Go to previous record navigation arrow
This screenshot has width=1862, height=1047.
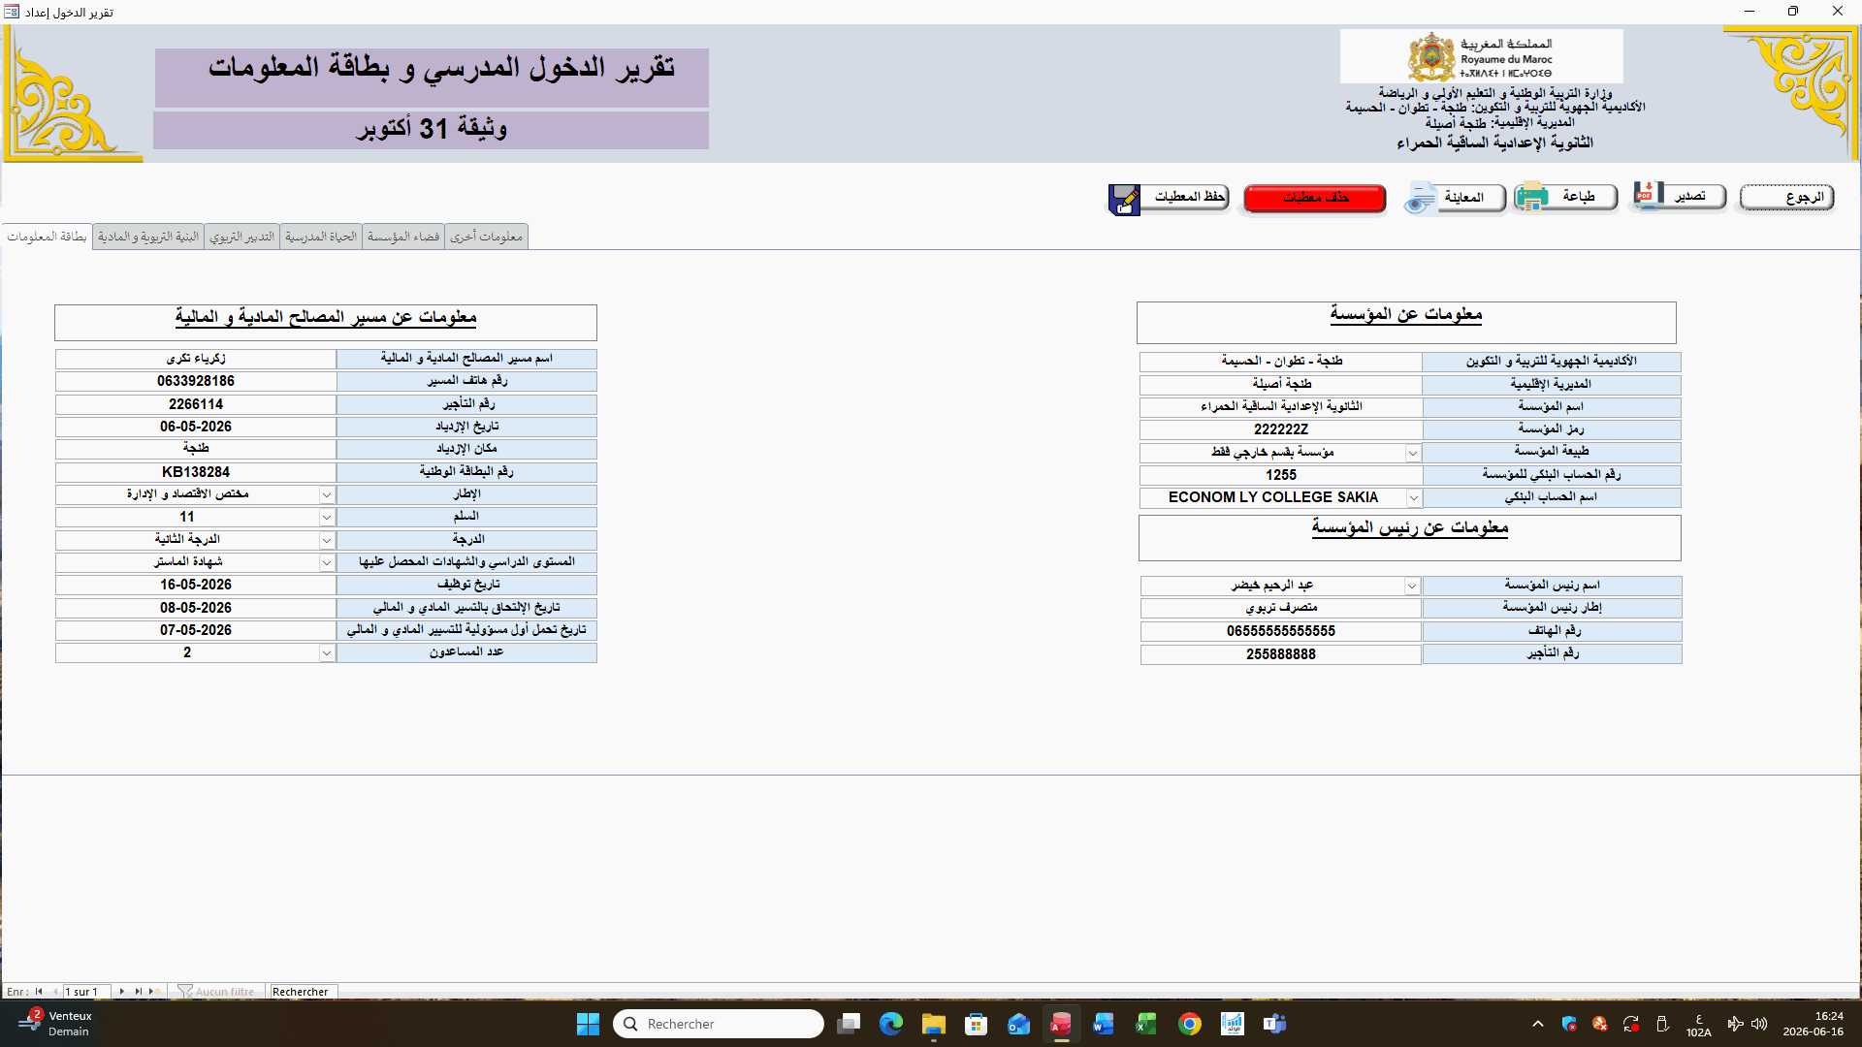tap(54, 992)
